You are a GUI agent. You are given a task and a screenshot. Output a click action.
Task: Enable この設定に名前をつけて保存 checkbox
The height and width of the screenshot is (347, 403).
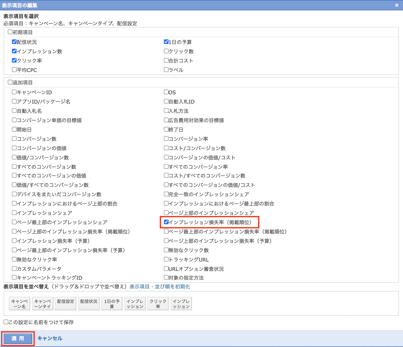(x=6, y=322)
